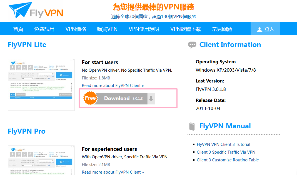This screenshot has width=297, height=175.
Task: Open Client 3 Customize Routing Table link
Action: click(x=228, y=160)
